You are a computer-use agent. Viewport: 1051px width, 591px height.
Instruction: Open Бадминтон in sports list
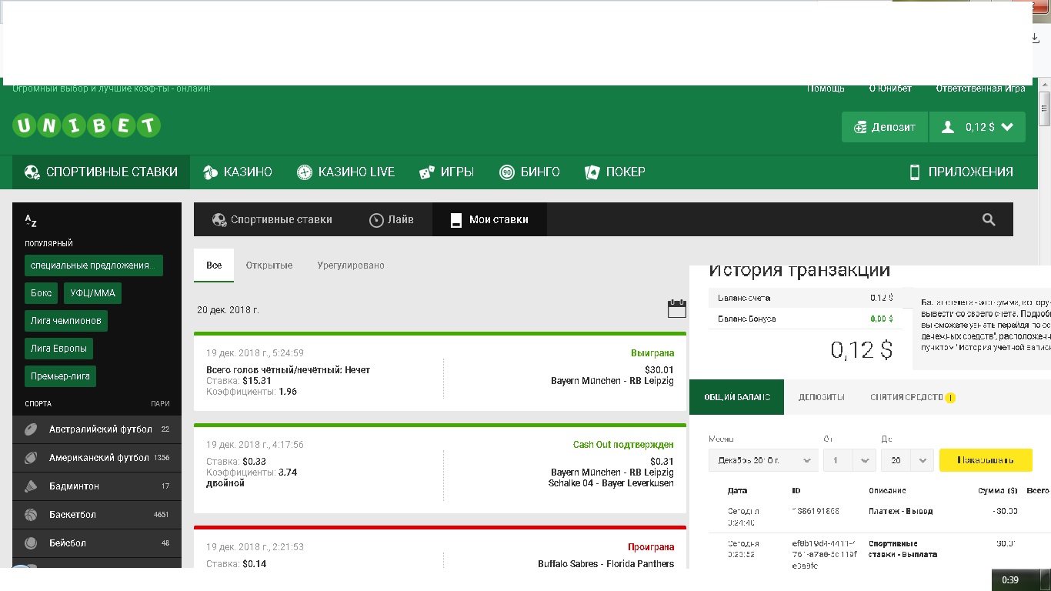point(97,486)
